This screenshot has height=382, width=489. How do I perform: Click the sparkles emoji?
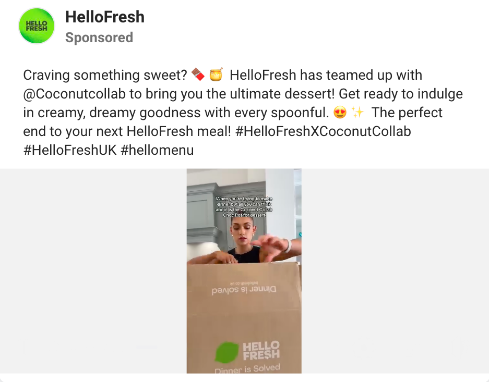click(x=357, y=113)
